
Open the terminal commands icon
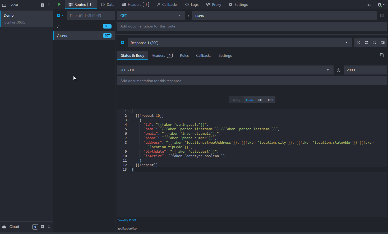click(369, 5)
